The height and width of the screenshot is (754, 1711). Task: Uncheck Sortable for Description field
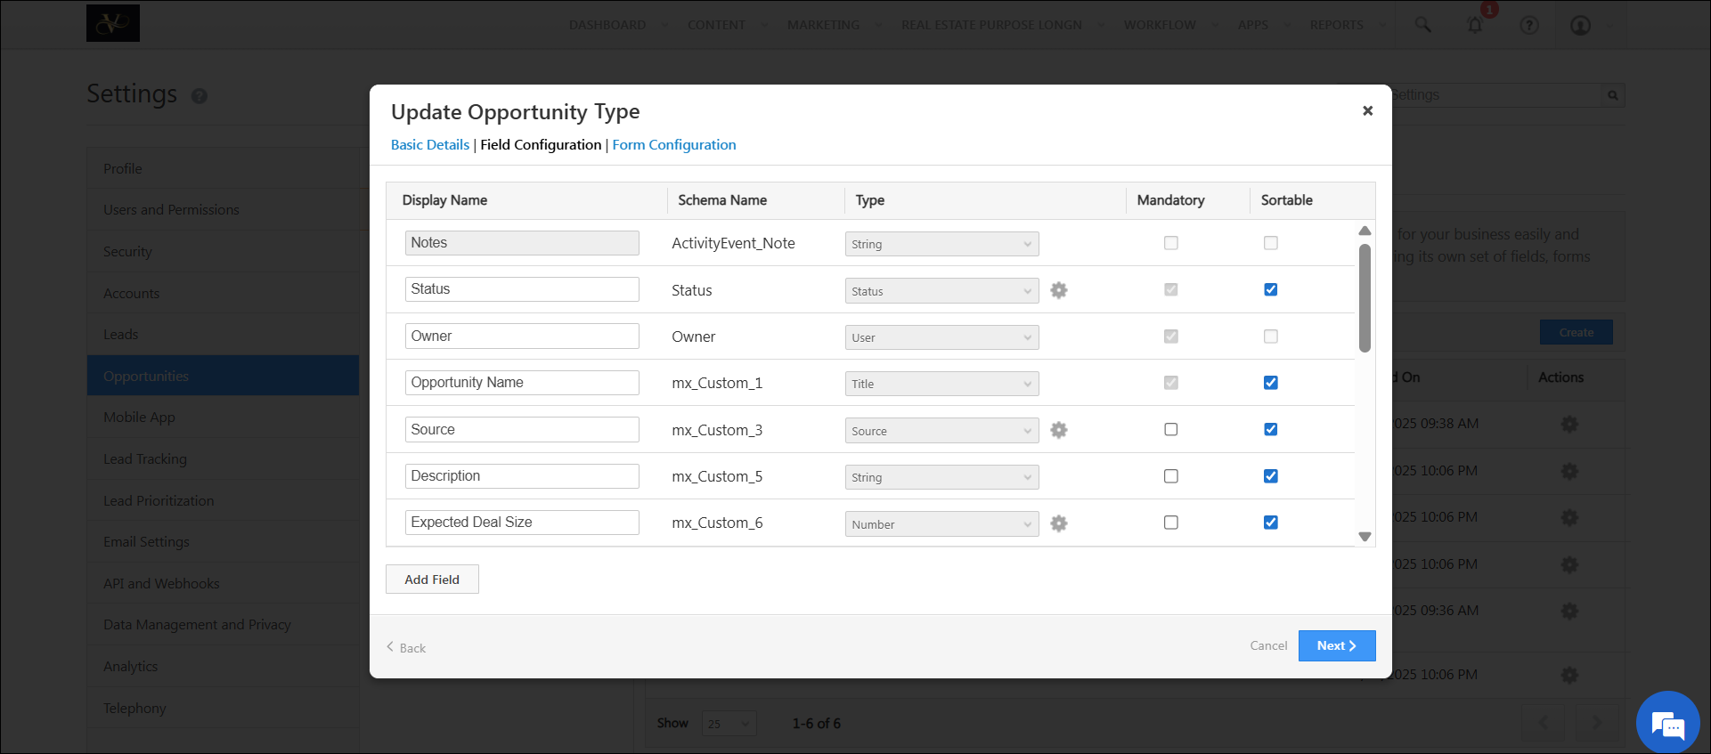[1270, 476]
